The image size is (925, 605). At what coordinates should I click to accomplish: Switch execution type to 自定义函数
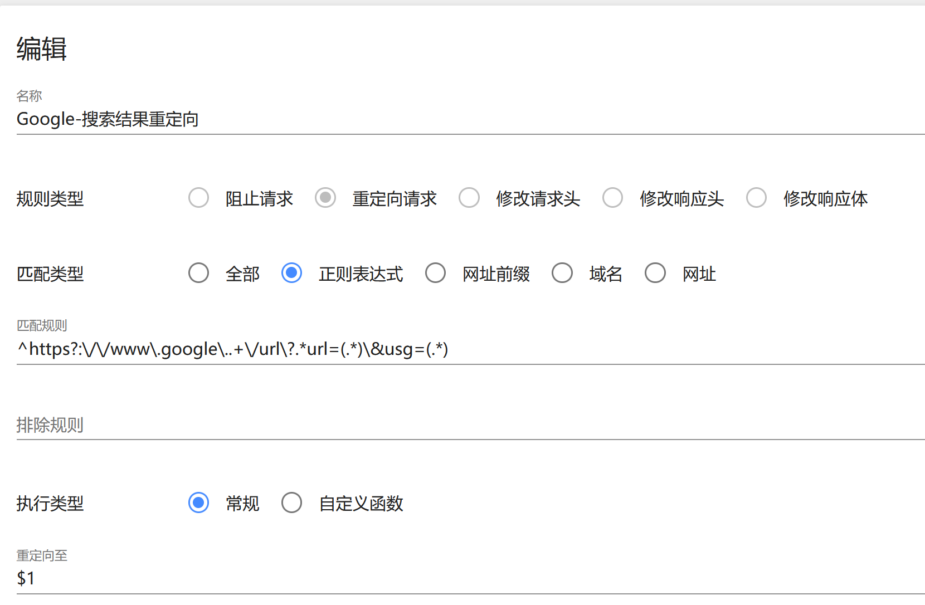coord(291,502)
